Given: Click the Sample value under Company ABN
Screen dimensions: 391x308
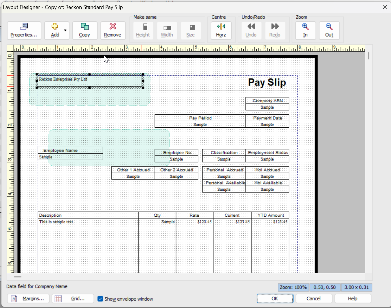Looking at the screenshot, I should coord(267,107).
